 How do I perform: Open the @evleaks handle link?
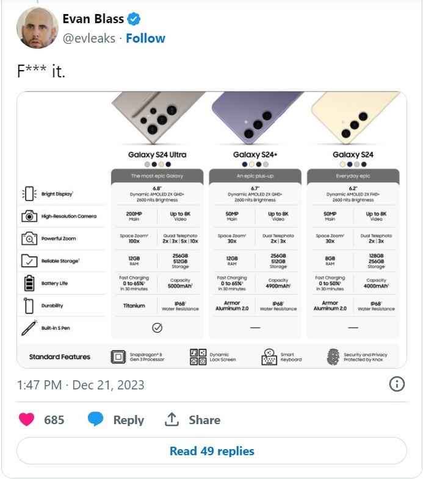coord(90,38)
